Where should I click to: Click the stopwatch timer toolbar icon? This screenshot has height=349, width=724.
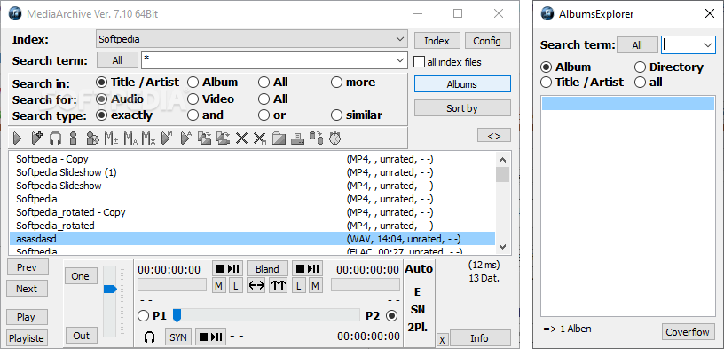[x=334, y=139]
